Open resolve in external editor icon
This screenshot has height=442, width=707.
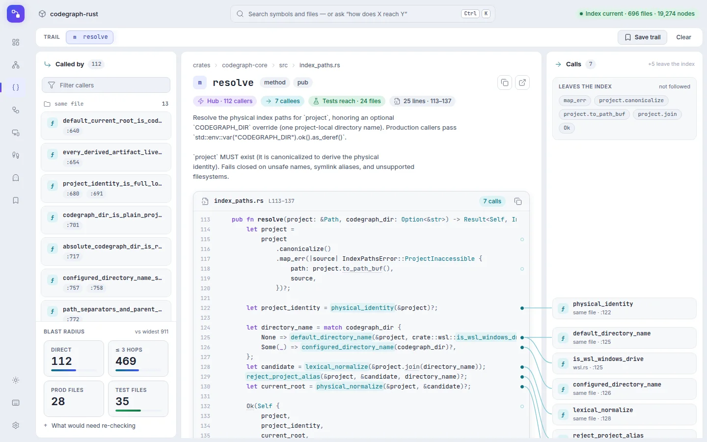coord(522,83)
